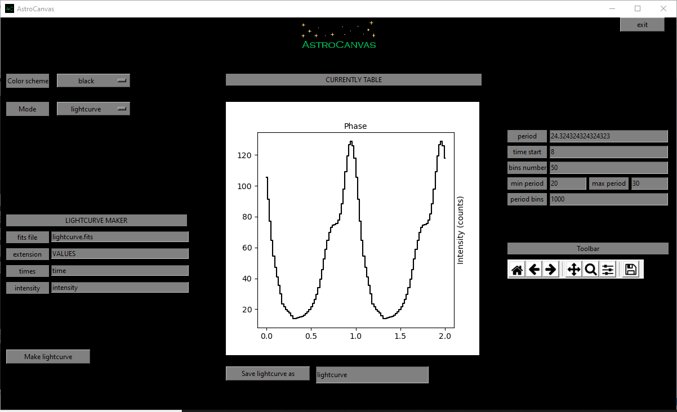This screenshot has width=677, height=412.
Task: Click the intensity label on the left
Action: [28, 288]
